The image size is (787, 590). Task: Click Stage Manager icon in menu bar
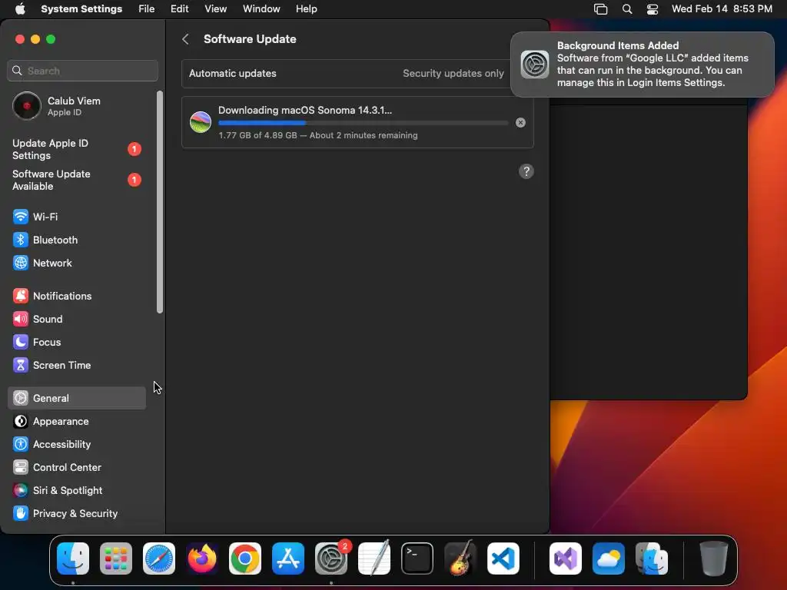(x=601, y=9)
